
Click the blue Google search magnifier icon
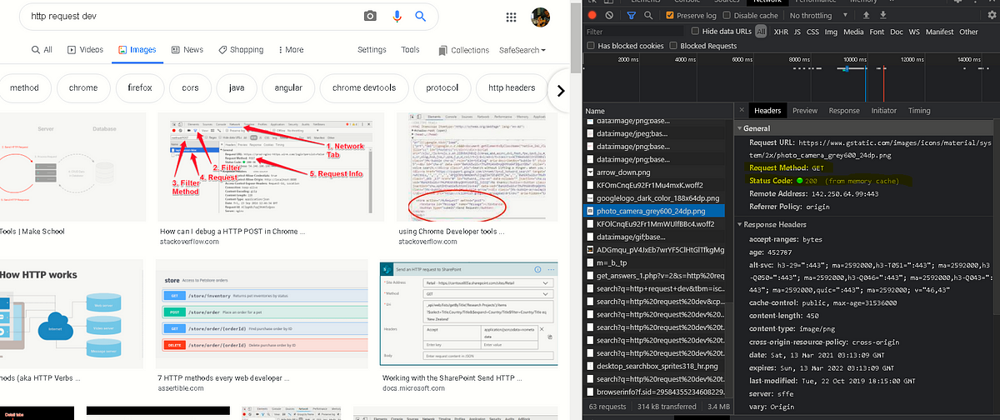coord(422,17)
